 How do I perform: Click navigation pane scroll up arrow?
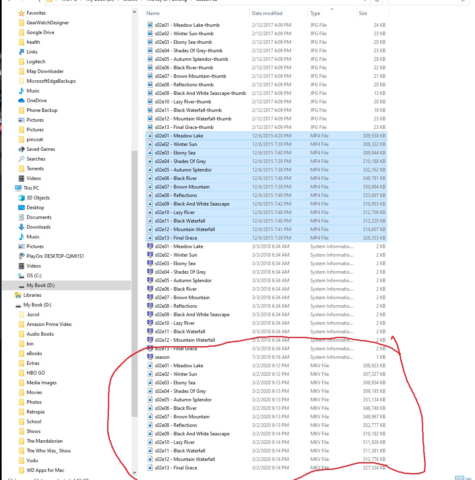click(x=134, y=12)
